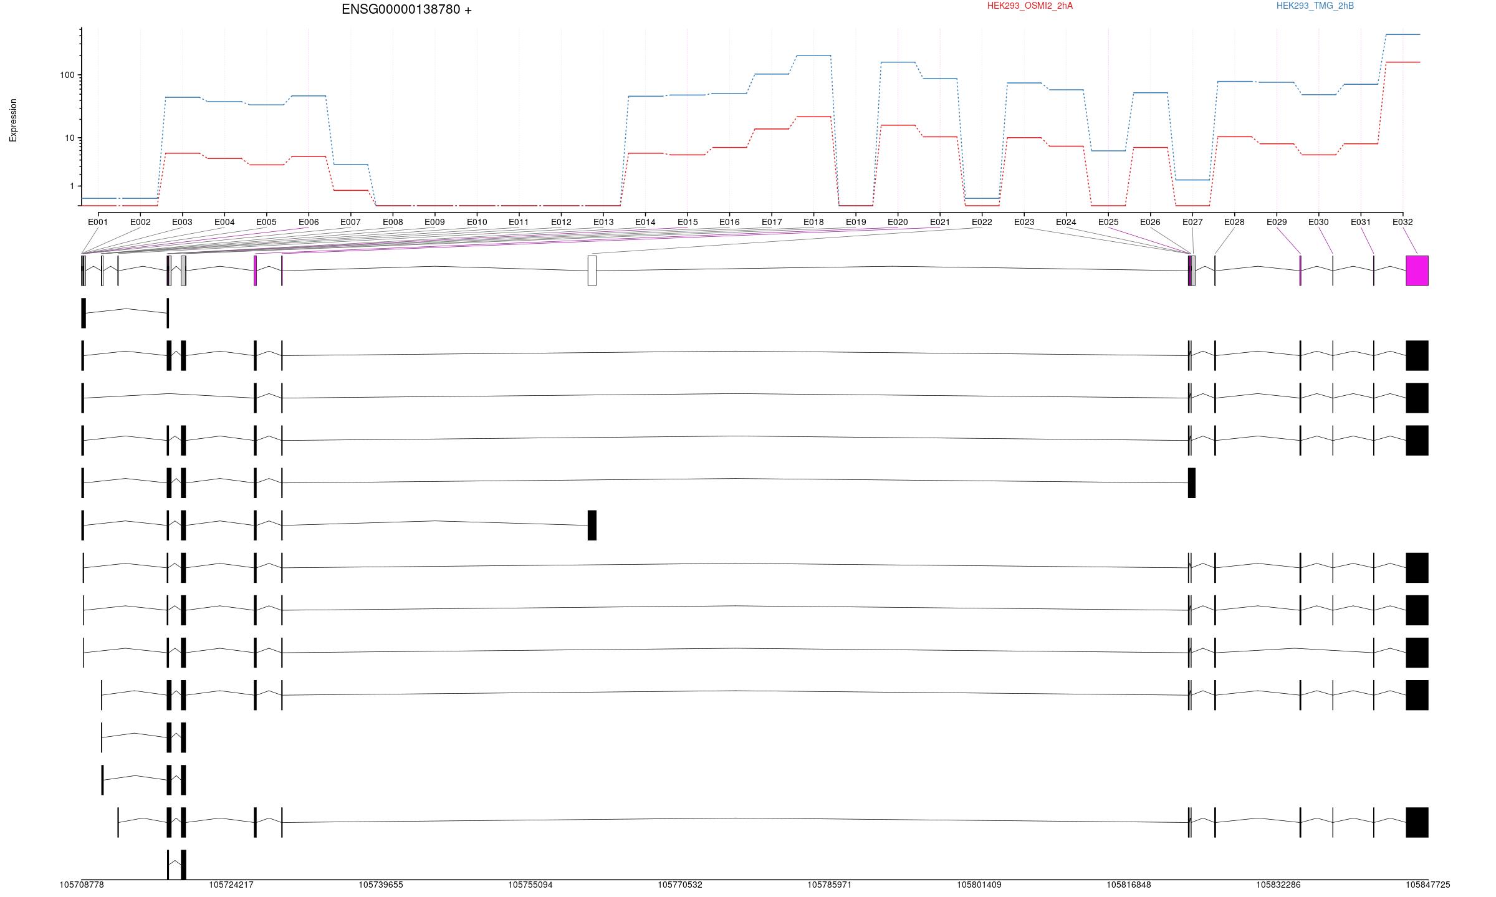Click exon bin label E007
1496x897 pixels.
(x=350, y=222)
